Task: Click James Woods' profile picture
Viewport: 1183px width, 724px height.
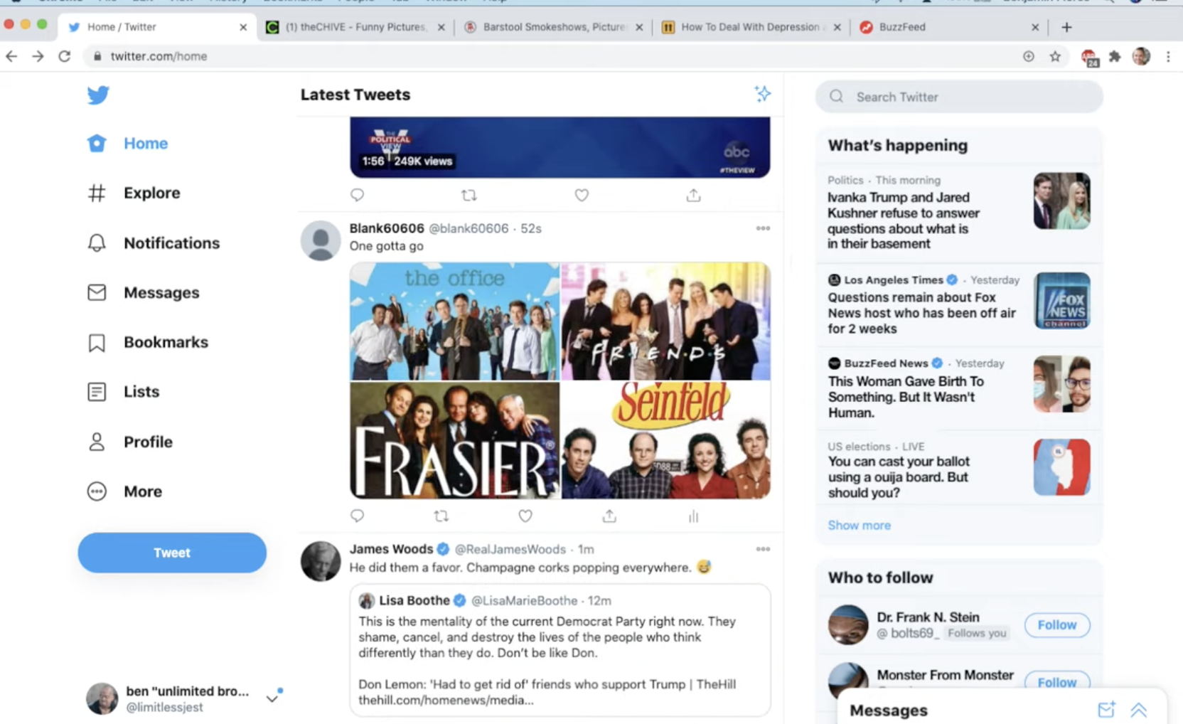Action: click(321, 561)
